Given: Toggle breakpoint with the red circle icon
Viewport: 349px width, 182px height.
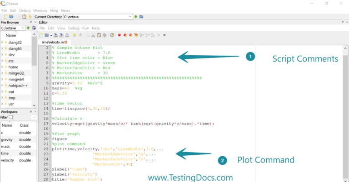Looking at the screenshot, I should (x=119, y=35).
